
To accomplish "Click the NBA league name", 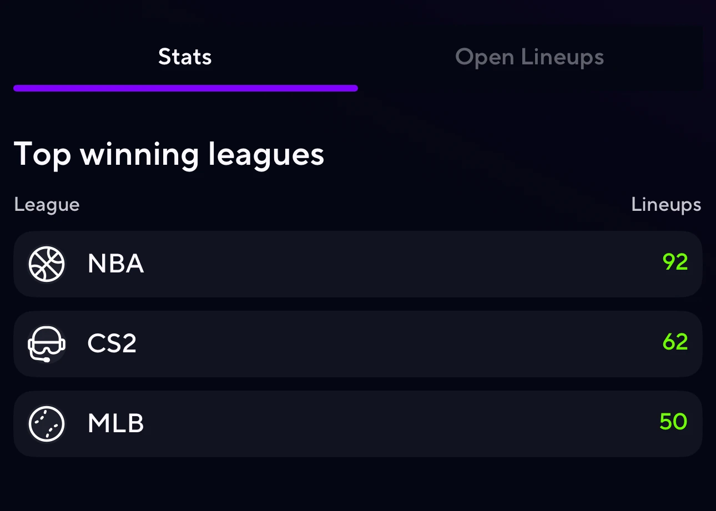I will pos(116,264).
